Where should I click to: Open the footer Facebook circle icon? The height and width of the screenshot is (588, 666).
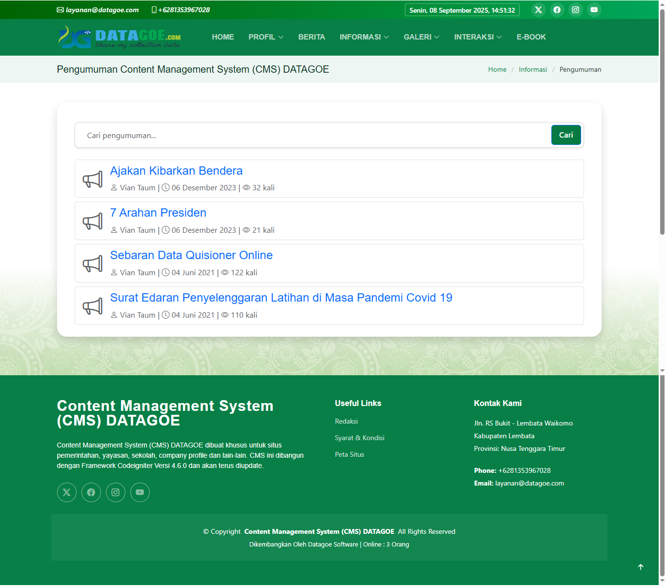tap(91, 492)
